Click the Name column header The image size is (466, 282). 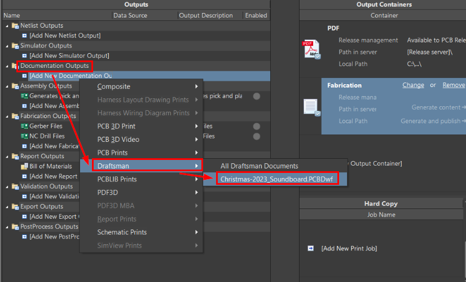(x=57, y=15)
